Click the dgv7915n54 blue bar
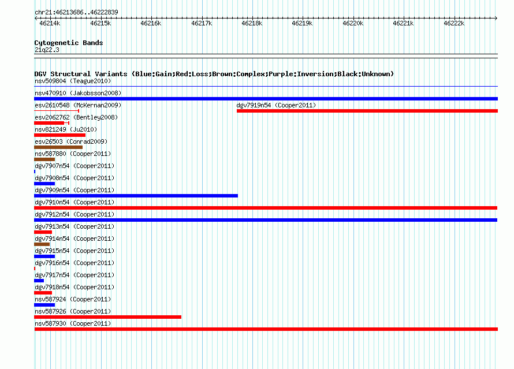Image resolution: width=514 pixels, height=369 pixels. tap(44, 256)
